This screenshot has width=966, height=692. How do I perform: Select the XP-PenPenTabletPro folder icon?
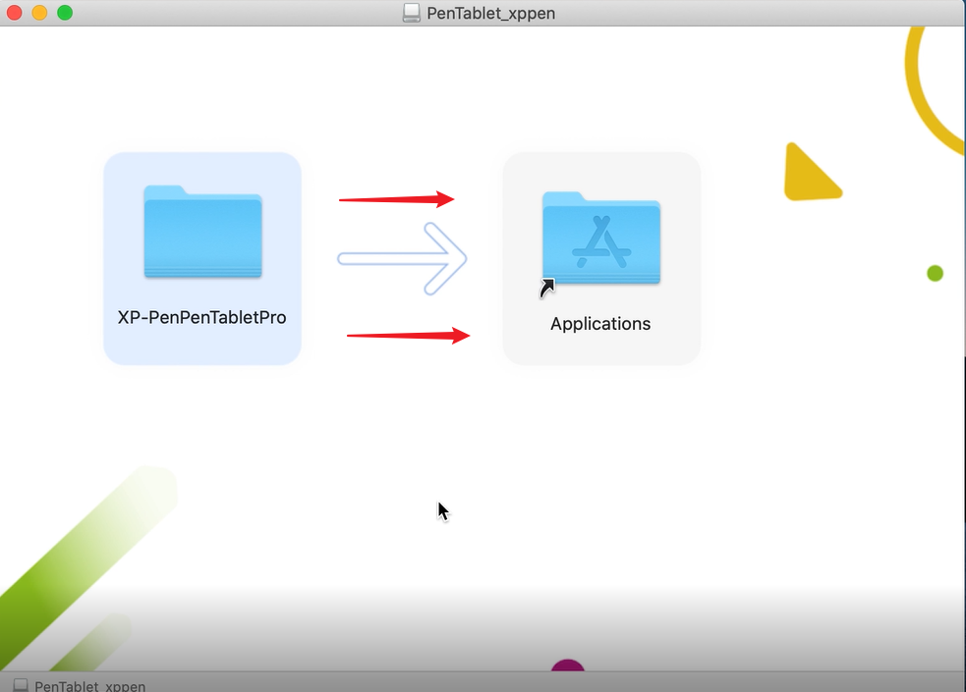point(202,232)
